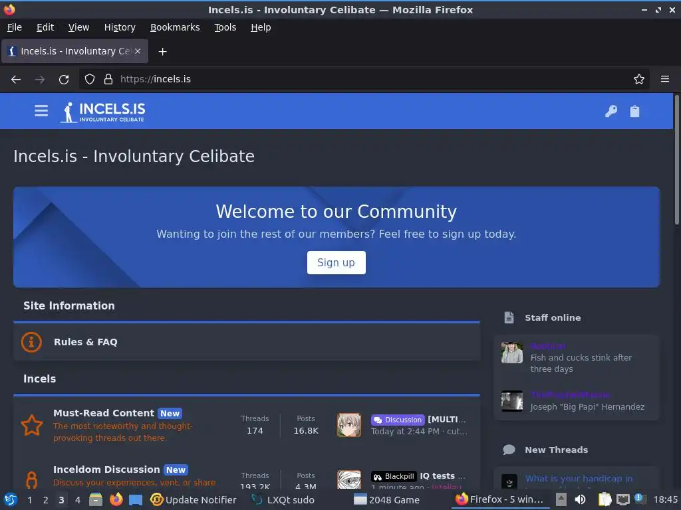Click the Inceldom Discussion forum icon
681x510 pixels.
point(32,479)
